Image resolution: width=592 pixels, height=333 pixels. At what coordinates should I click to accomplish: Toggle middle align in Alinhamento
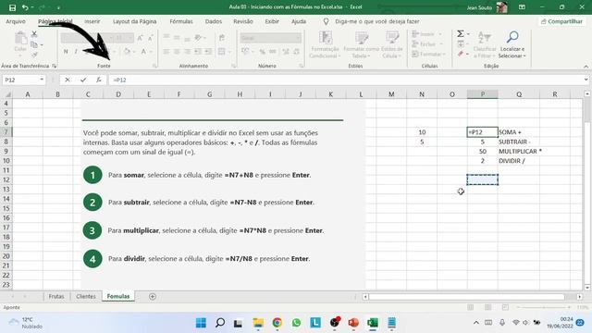[x=177, y=38]
